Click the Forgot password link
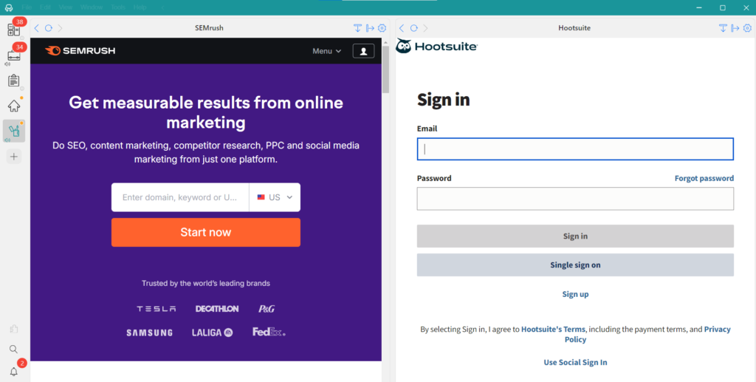 pos(704,178)
